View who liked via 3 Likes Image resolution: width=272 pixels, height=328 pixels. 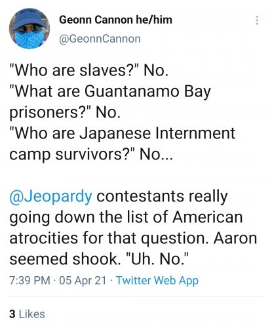(27, 314)
